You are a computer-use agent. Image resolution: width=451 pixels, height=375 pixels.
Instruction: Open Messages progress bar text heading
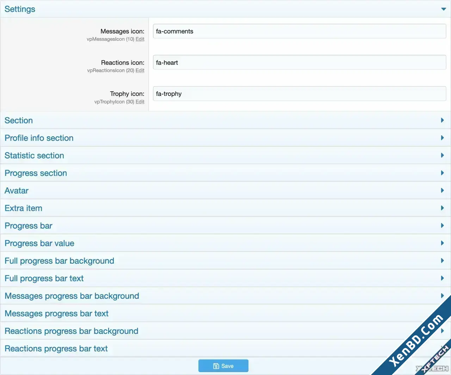click(56, 314)
